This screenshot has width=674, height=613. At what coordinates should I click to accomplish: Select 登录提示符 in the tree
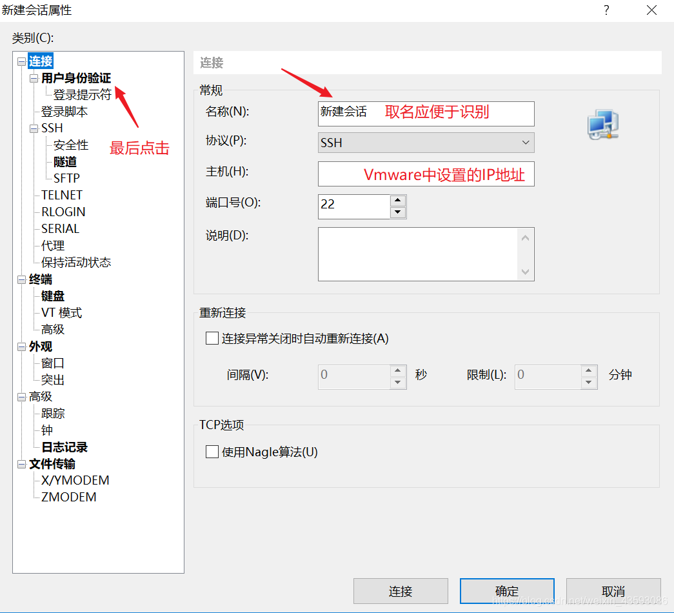[82, 95]
